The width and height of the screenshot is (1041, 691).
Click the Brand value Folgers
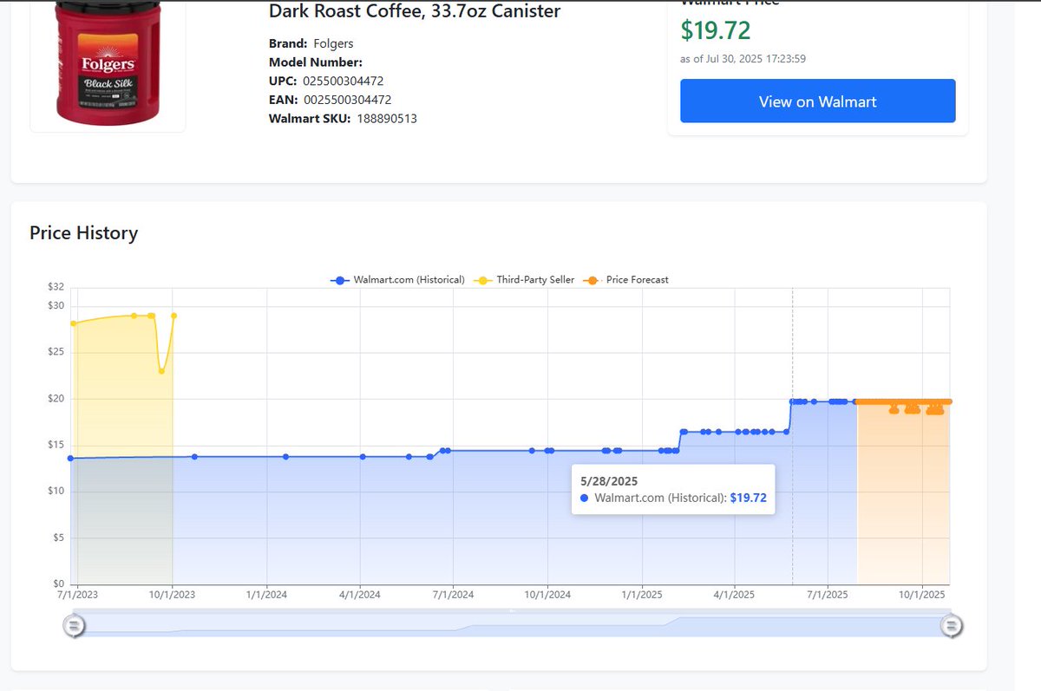point(333,43)
